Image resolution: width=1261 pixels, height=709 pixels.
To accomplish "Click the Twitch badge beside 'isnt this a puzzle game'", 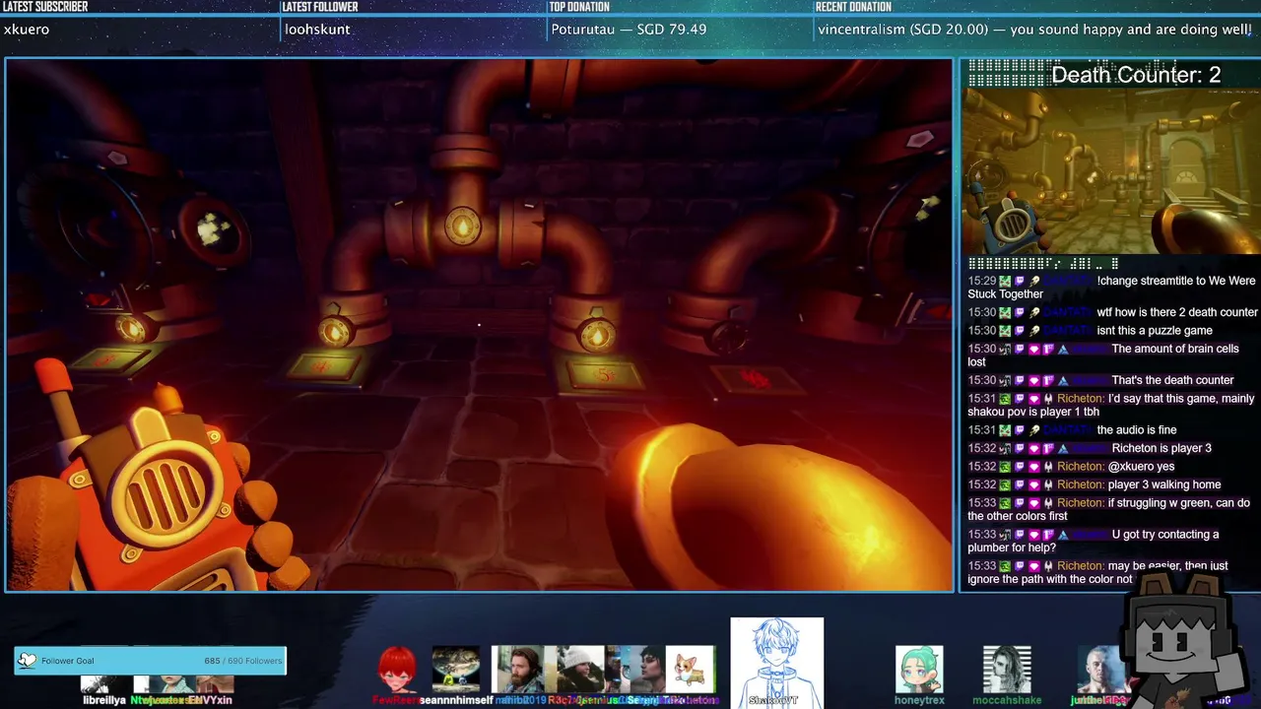I will pyautogui.click(x=1020, y=331).
